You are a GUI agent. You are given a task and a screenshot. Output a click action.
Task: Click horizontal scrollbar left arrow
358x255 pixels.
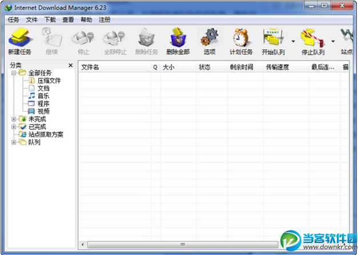[82, 245]
